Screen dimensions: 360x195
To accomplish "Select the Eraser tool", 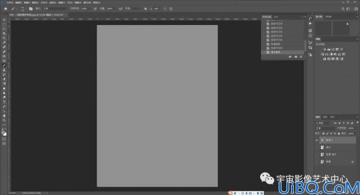I will click(x=4, y=79).
